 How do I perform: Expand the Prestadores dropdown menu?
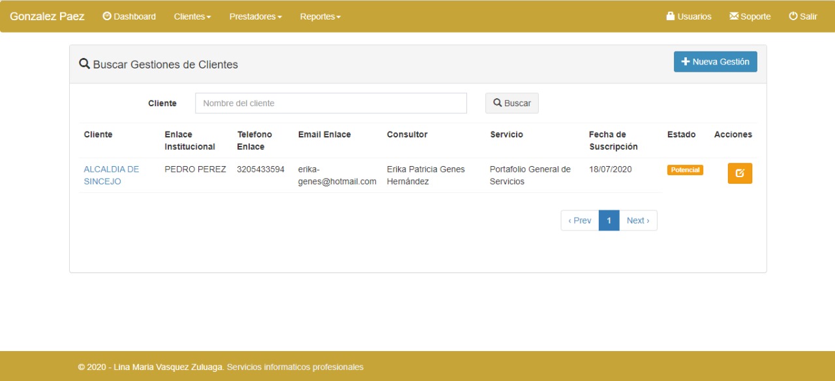tap(255, 16)
